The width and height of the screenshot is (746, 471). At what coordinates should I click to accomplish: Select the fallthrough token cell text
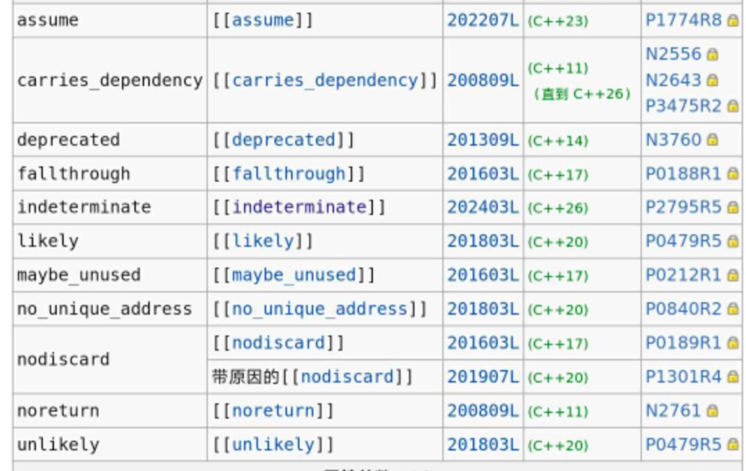[73, 174]
